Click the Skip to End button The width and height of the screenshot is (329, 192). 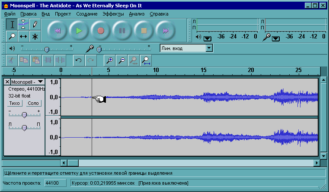pos(165,31)
